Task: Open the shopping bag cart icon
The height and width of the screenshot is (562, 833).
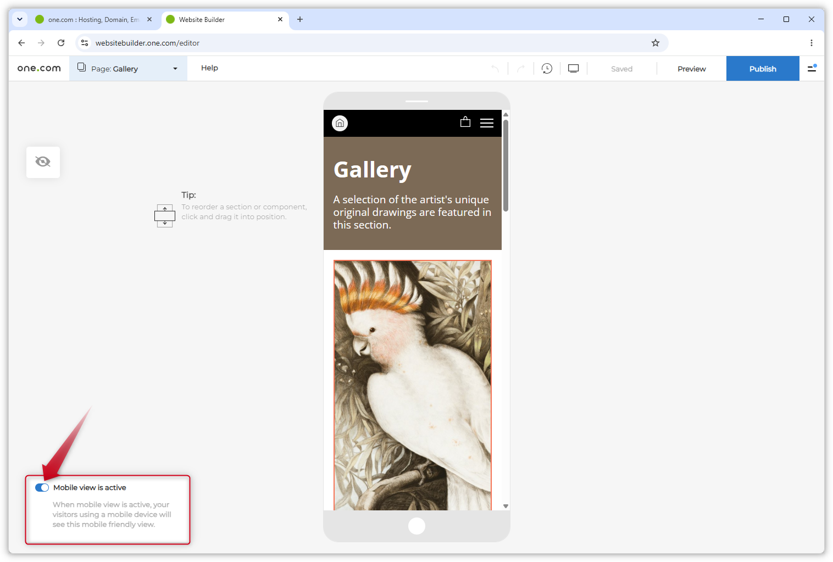Action: coord(465,122)
